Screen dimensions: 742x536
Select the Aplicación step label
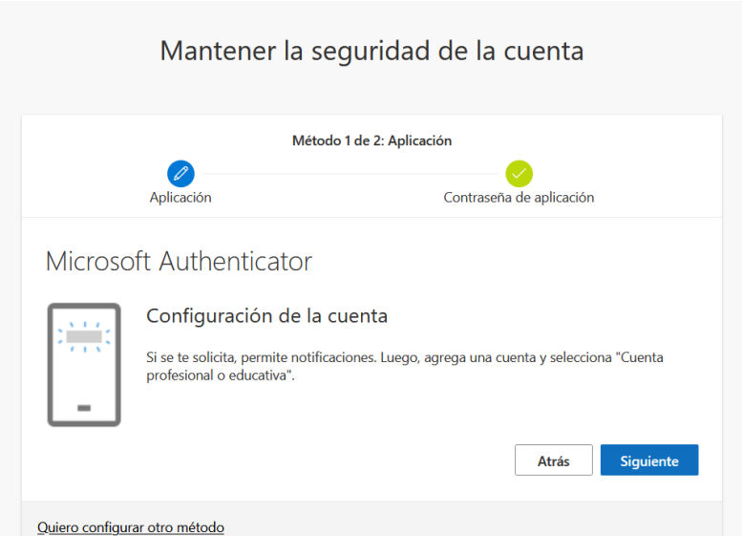pyautogui.click(x=180, y=198)
